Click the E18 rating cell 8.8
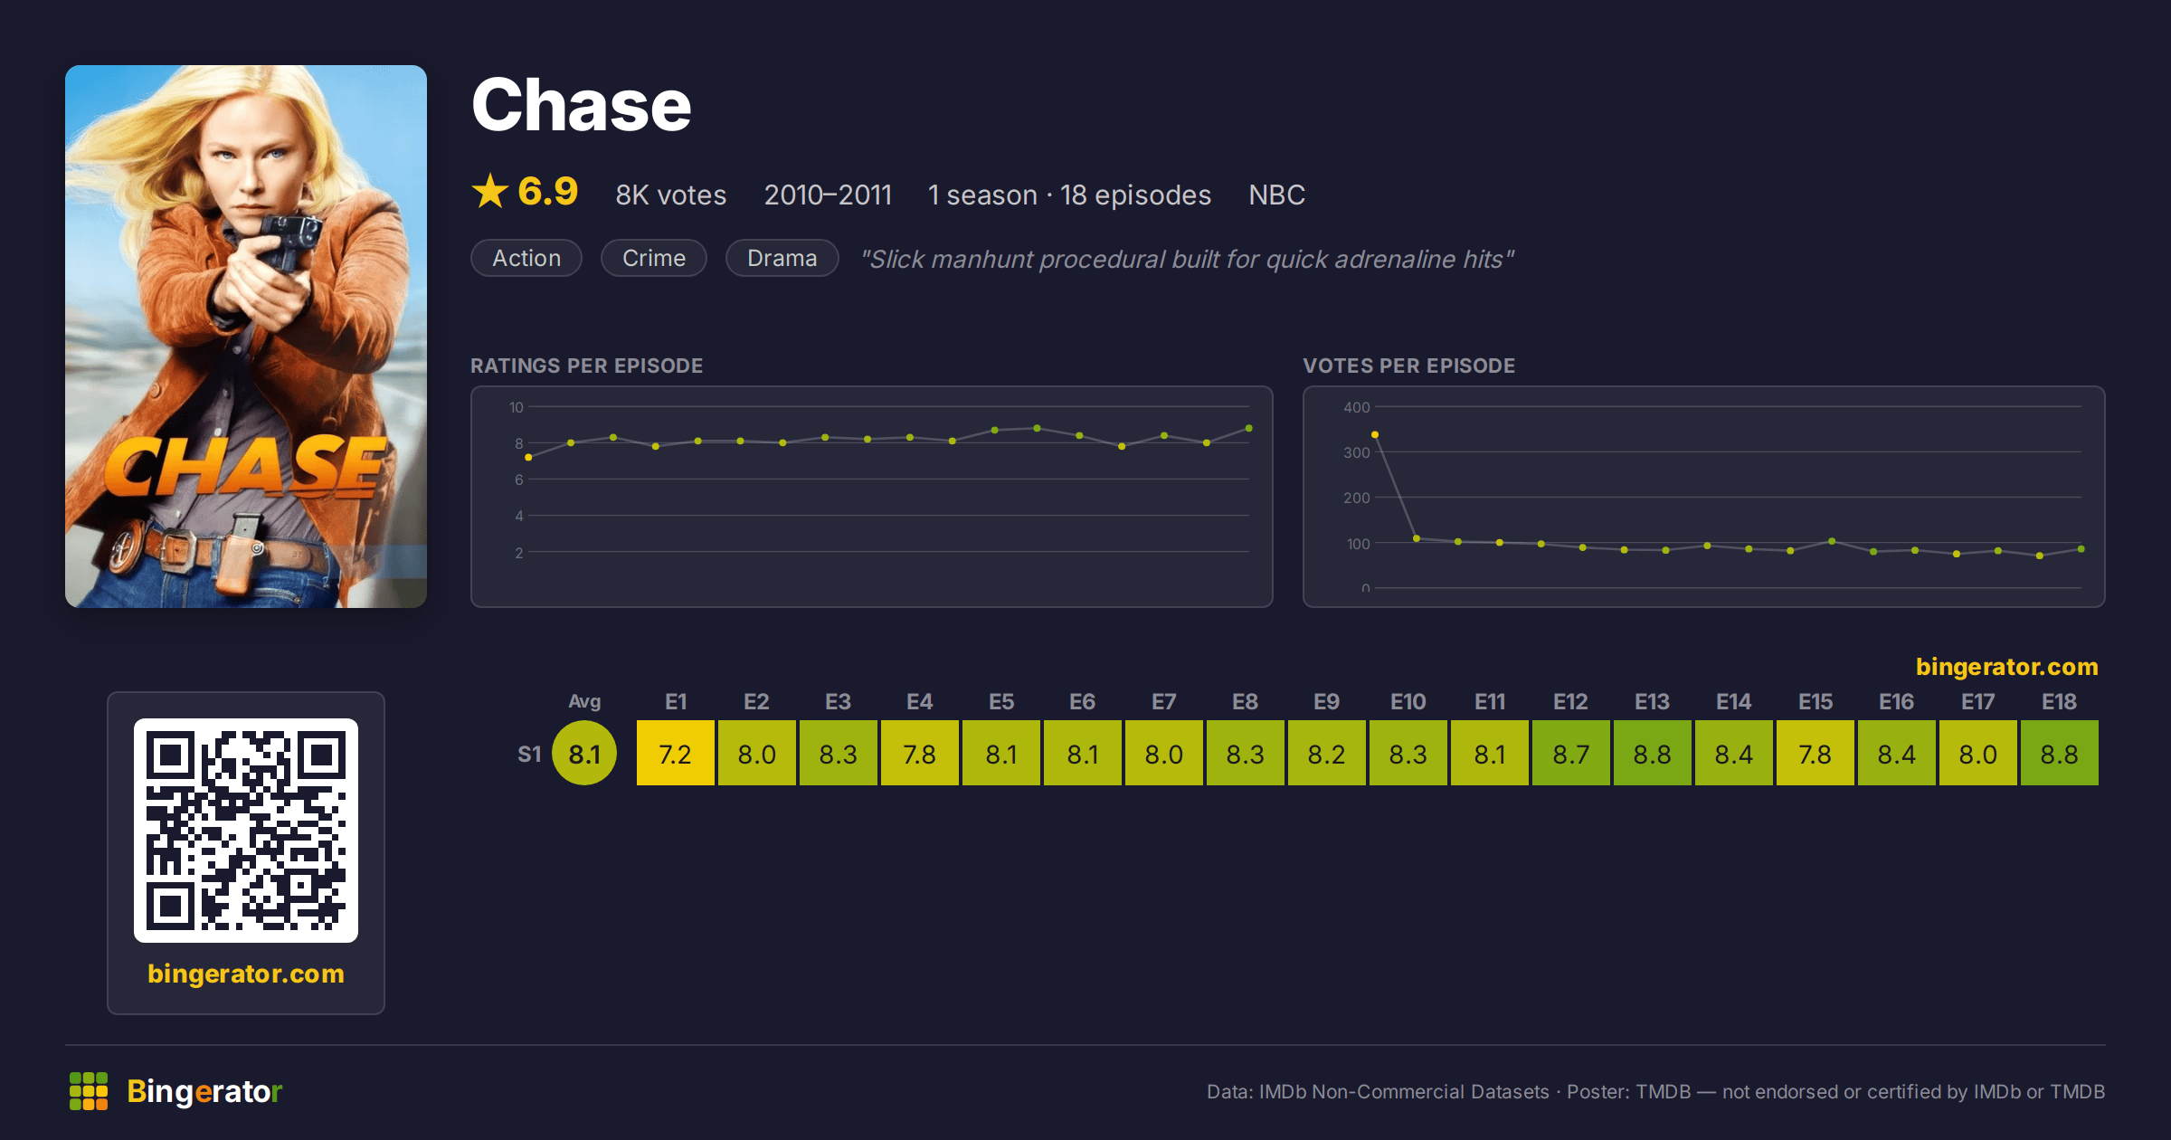Image resolution: width=2171 pixels, height=1140 pixels. pos(2060,753)
